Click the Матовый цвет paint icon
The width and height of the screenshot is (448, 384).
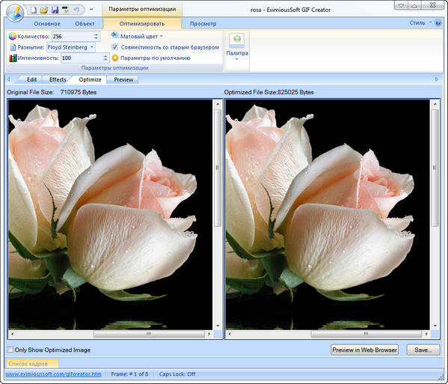point(115,35)
